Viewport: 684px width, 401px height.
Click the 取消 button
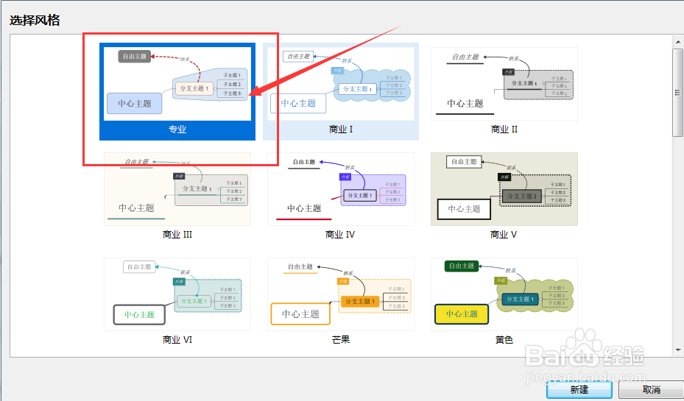point(652,389)
